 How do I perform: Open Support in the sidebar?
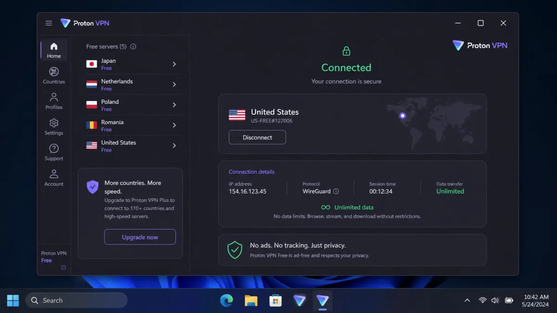pos(54,152)
